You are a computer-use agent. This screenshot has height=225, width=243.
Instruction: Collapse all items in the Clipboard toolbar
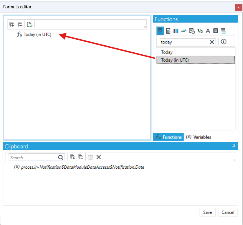pos(80,157)
